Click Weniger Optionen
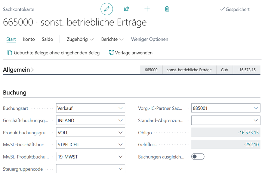The image size is (262, 179). pyautogui.click(x=149, y=39)
